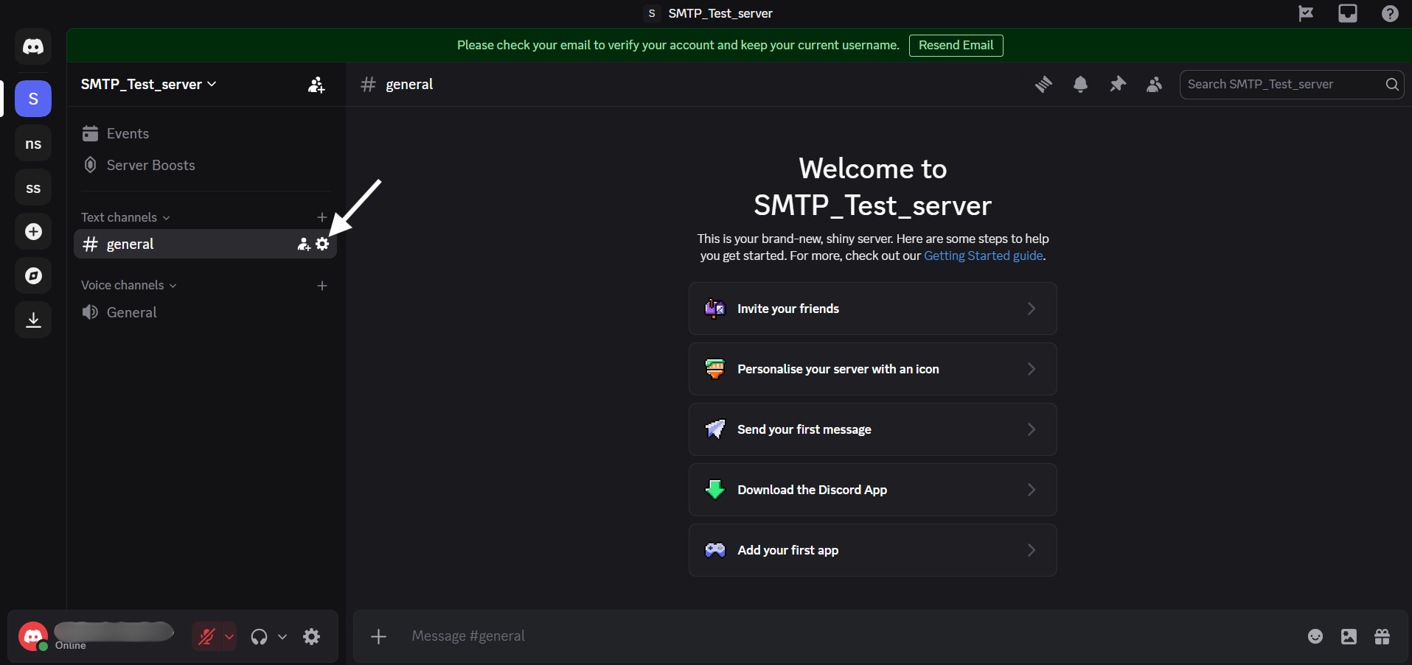Open the threads list icon
This screenshot has height=665, width=1412.
click(1044, 84)
